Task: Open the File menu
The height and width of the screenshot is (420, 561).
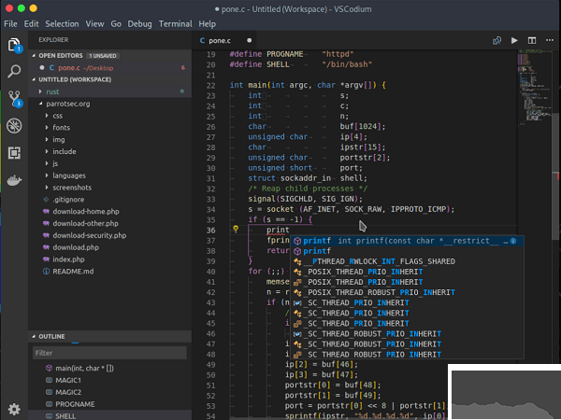Action: click(10, 24)
